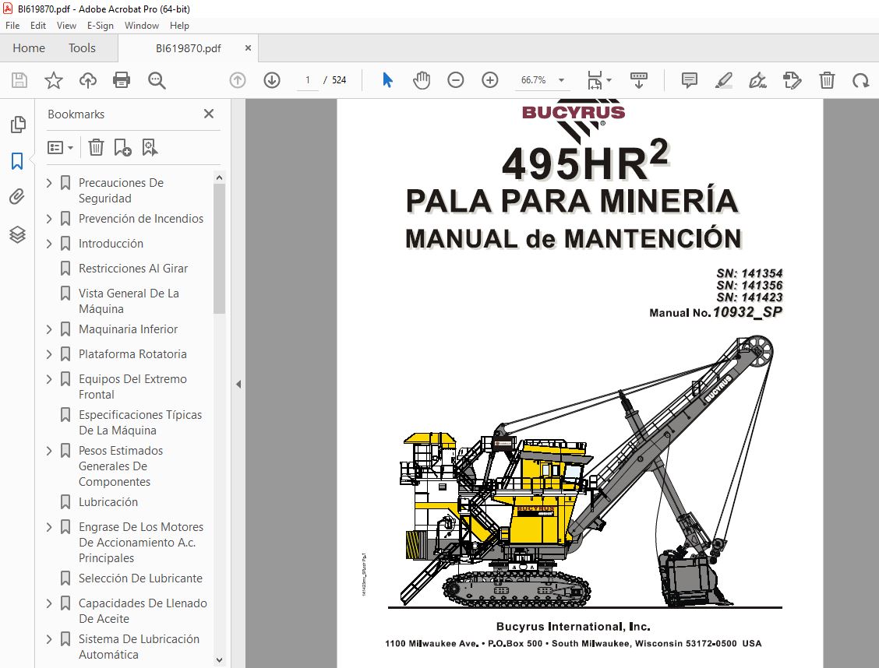Viewport: 879px width, 668px height.
Task: Expand the Prevención de Incendios bookmark
Action: coord(49,218)
